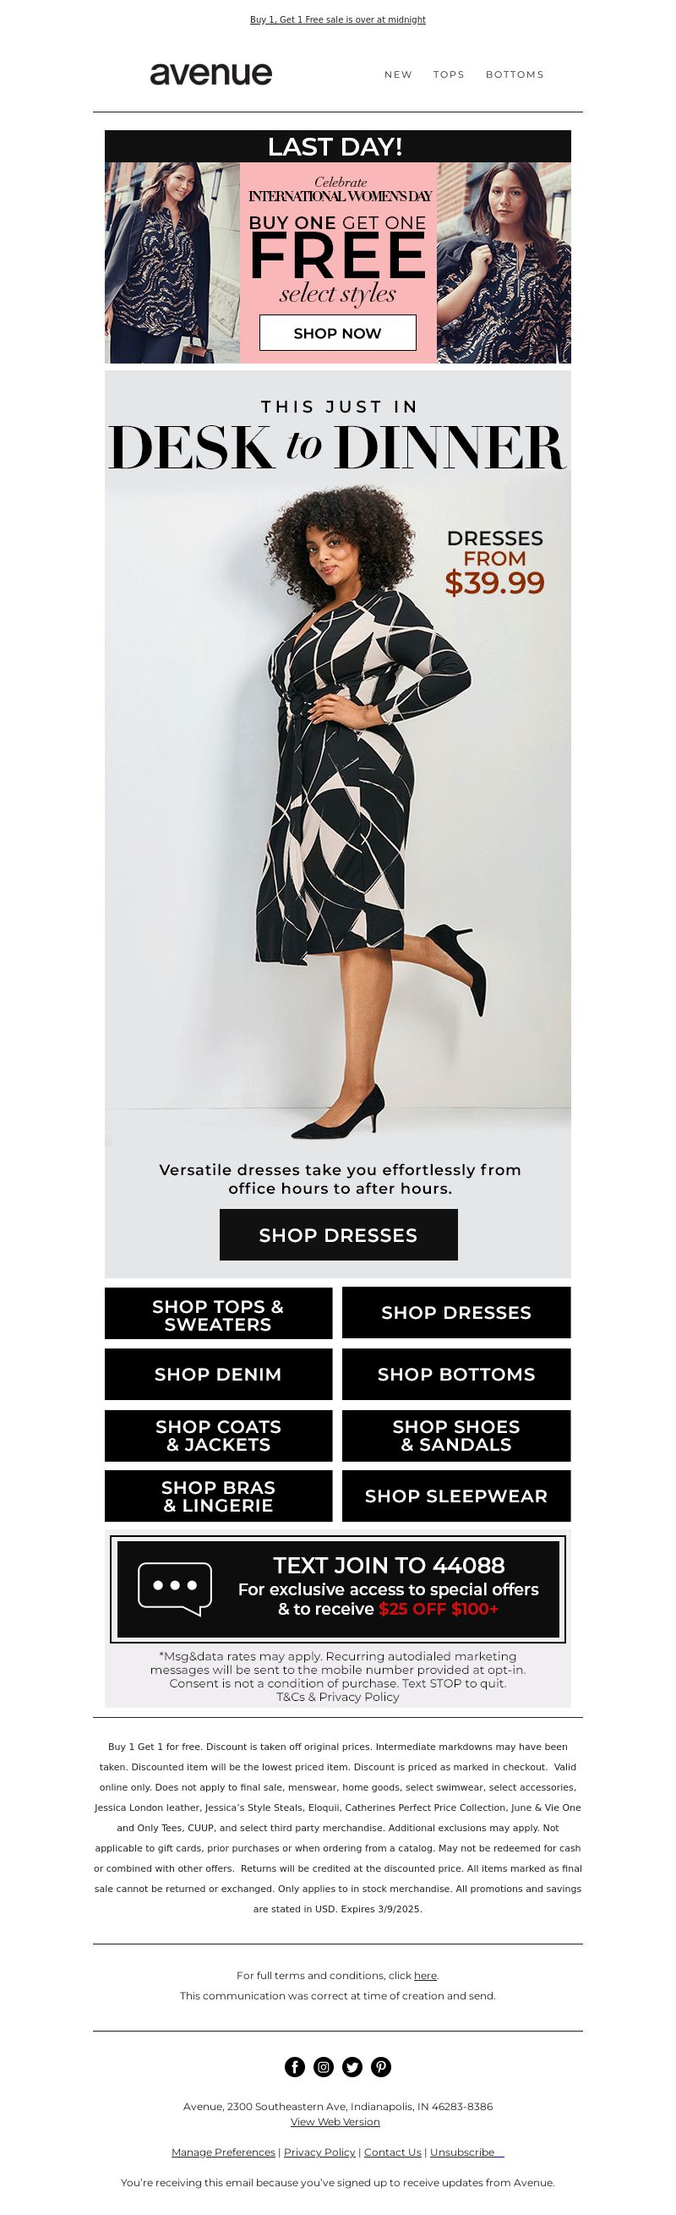Open View Web Version link
The height and width of the screenshot is (2215, 676).
tap(335, 2121)
